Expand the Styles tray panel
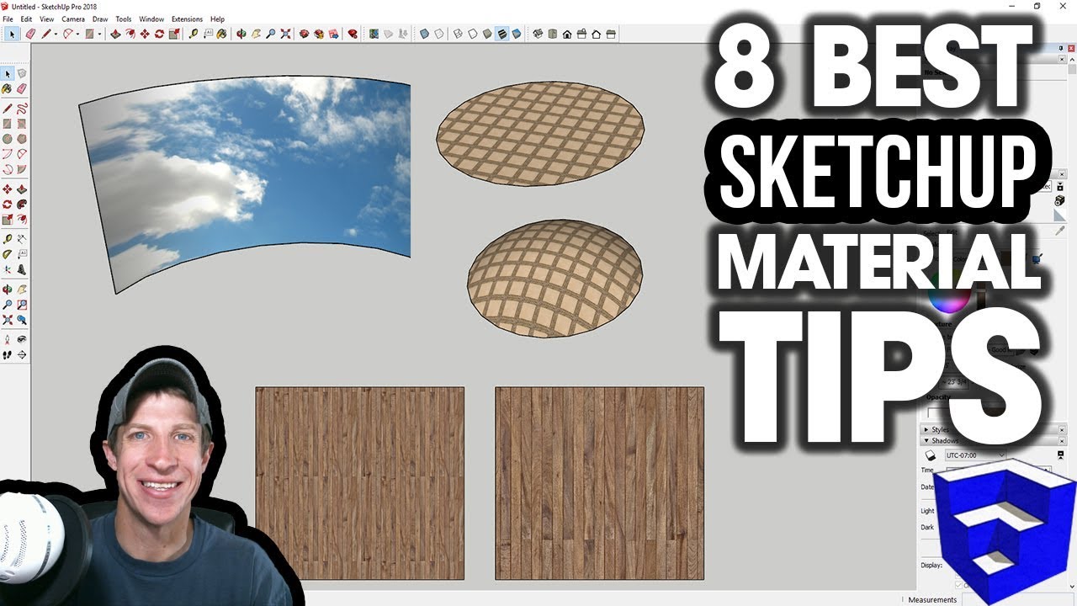 pos(928,429)
